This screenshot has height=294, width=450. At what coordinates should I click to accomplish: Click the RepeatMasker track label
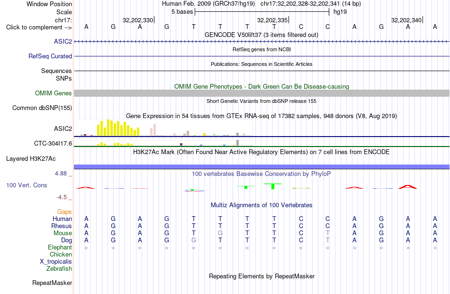[x=52, y=283]
